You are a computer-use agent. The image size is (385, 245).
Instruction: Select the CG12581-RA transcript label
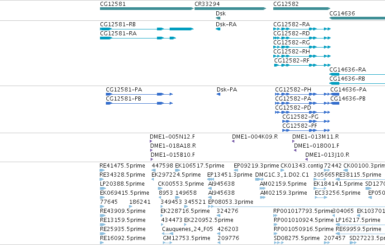(119, 34)
